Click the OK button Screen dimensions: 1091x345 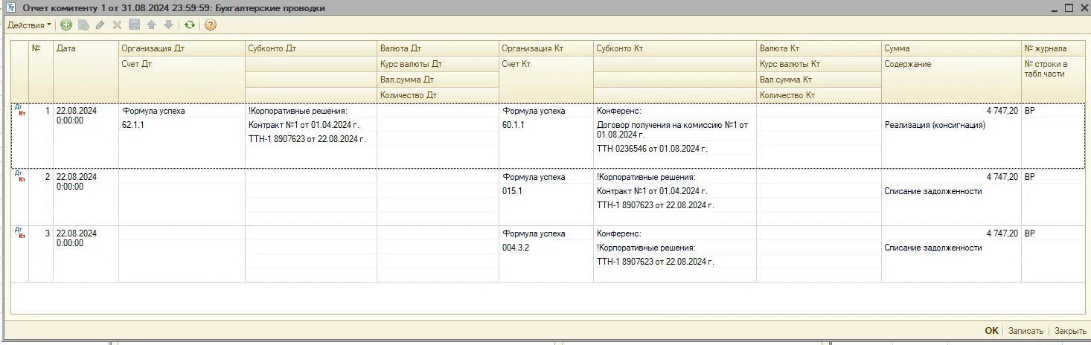pyautogui.click(x=991, y=331)
